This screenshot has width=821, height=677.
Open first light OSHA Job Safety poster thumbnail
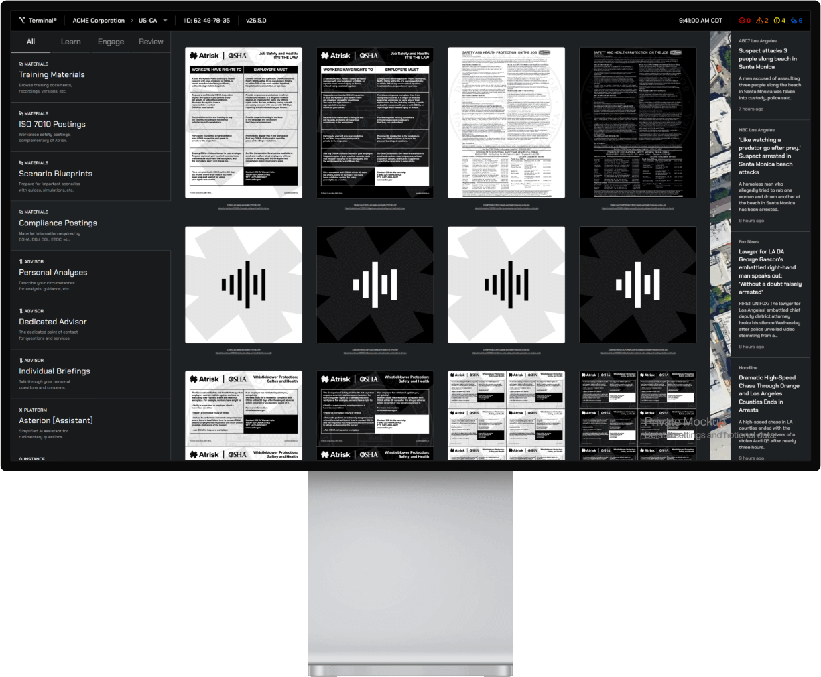(243, 123)
